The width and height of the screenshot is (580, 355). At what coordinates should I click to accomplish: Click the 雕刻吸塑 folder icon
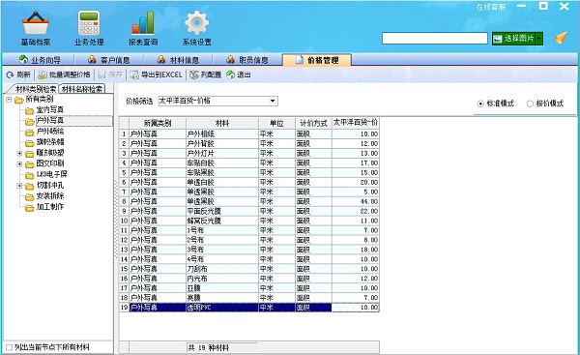click(x=30, y=154)
